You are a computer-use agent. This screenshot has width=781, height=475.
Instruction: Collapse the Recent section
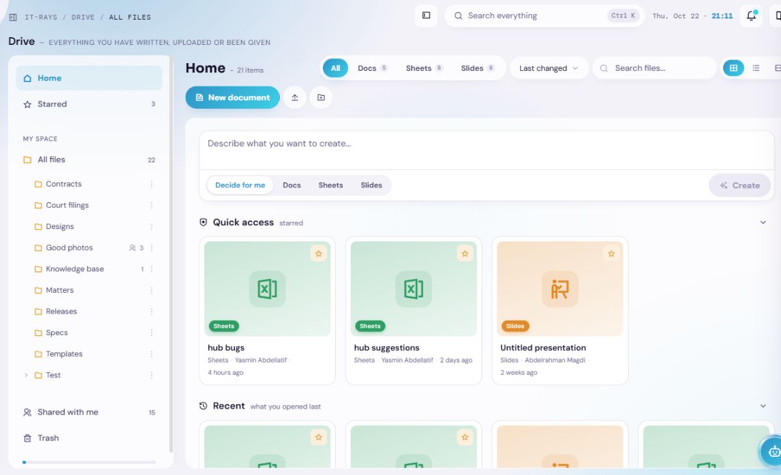[763, 406]
